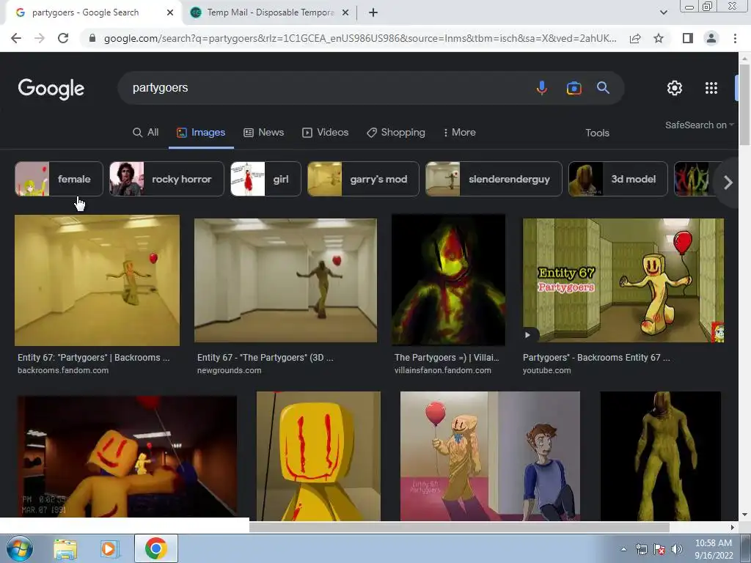Select the 3d model filter chip
The height and width of the screenshot is (563, 751).
[618, 179]
